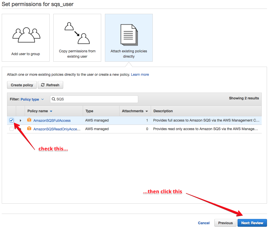This screenshot has height=228, width=269.
Task: Select Attach existing policies directly
Action: coord(129,38)
